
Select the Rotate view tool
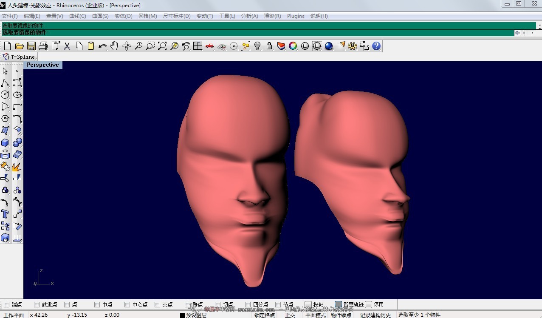pos(126,46)
